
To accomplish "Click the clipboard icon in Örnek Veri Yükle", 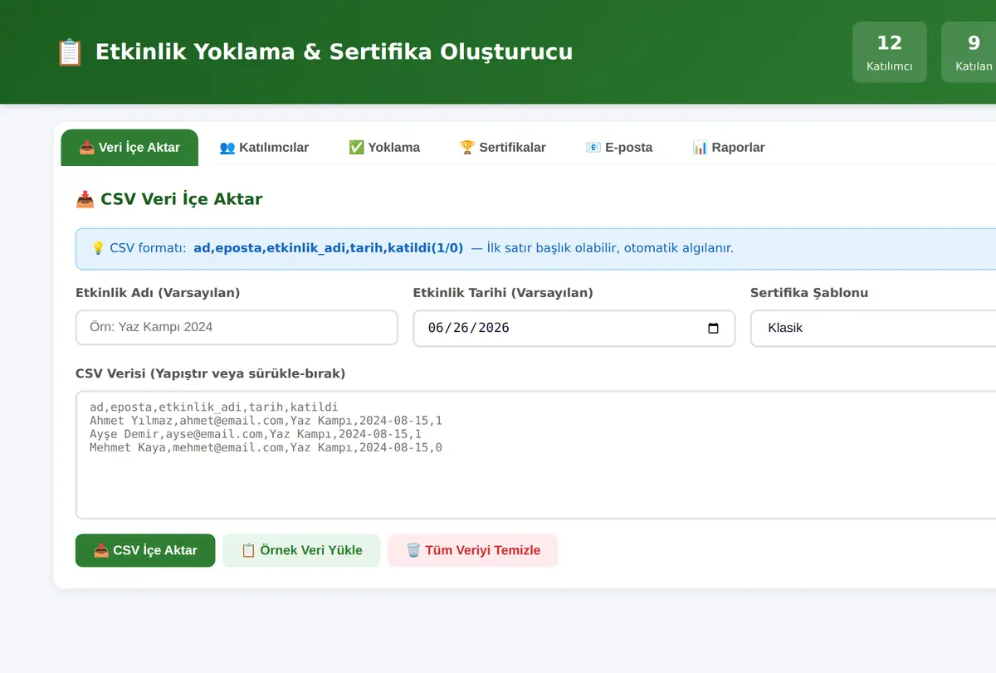I will [x=248, y=550].
